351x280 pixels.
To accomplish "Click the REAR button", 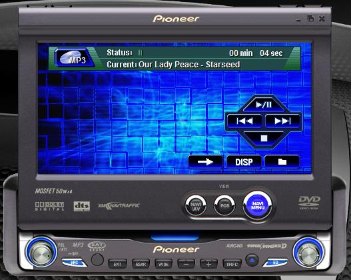I will [141, 264].
